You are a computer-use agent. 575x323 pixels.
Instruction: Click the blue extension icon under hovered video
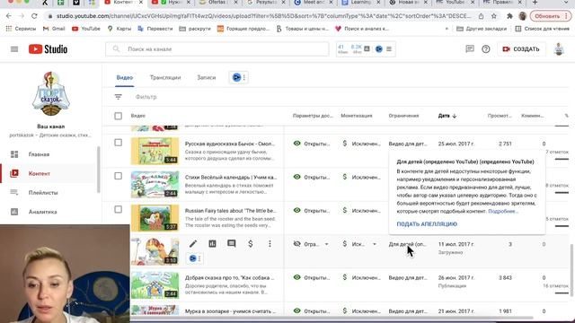[193, 258]
